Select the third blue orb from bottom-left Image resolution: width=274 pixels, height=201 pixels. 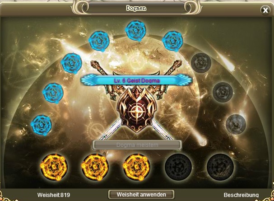(x=71, y=63)
